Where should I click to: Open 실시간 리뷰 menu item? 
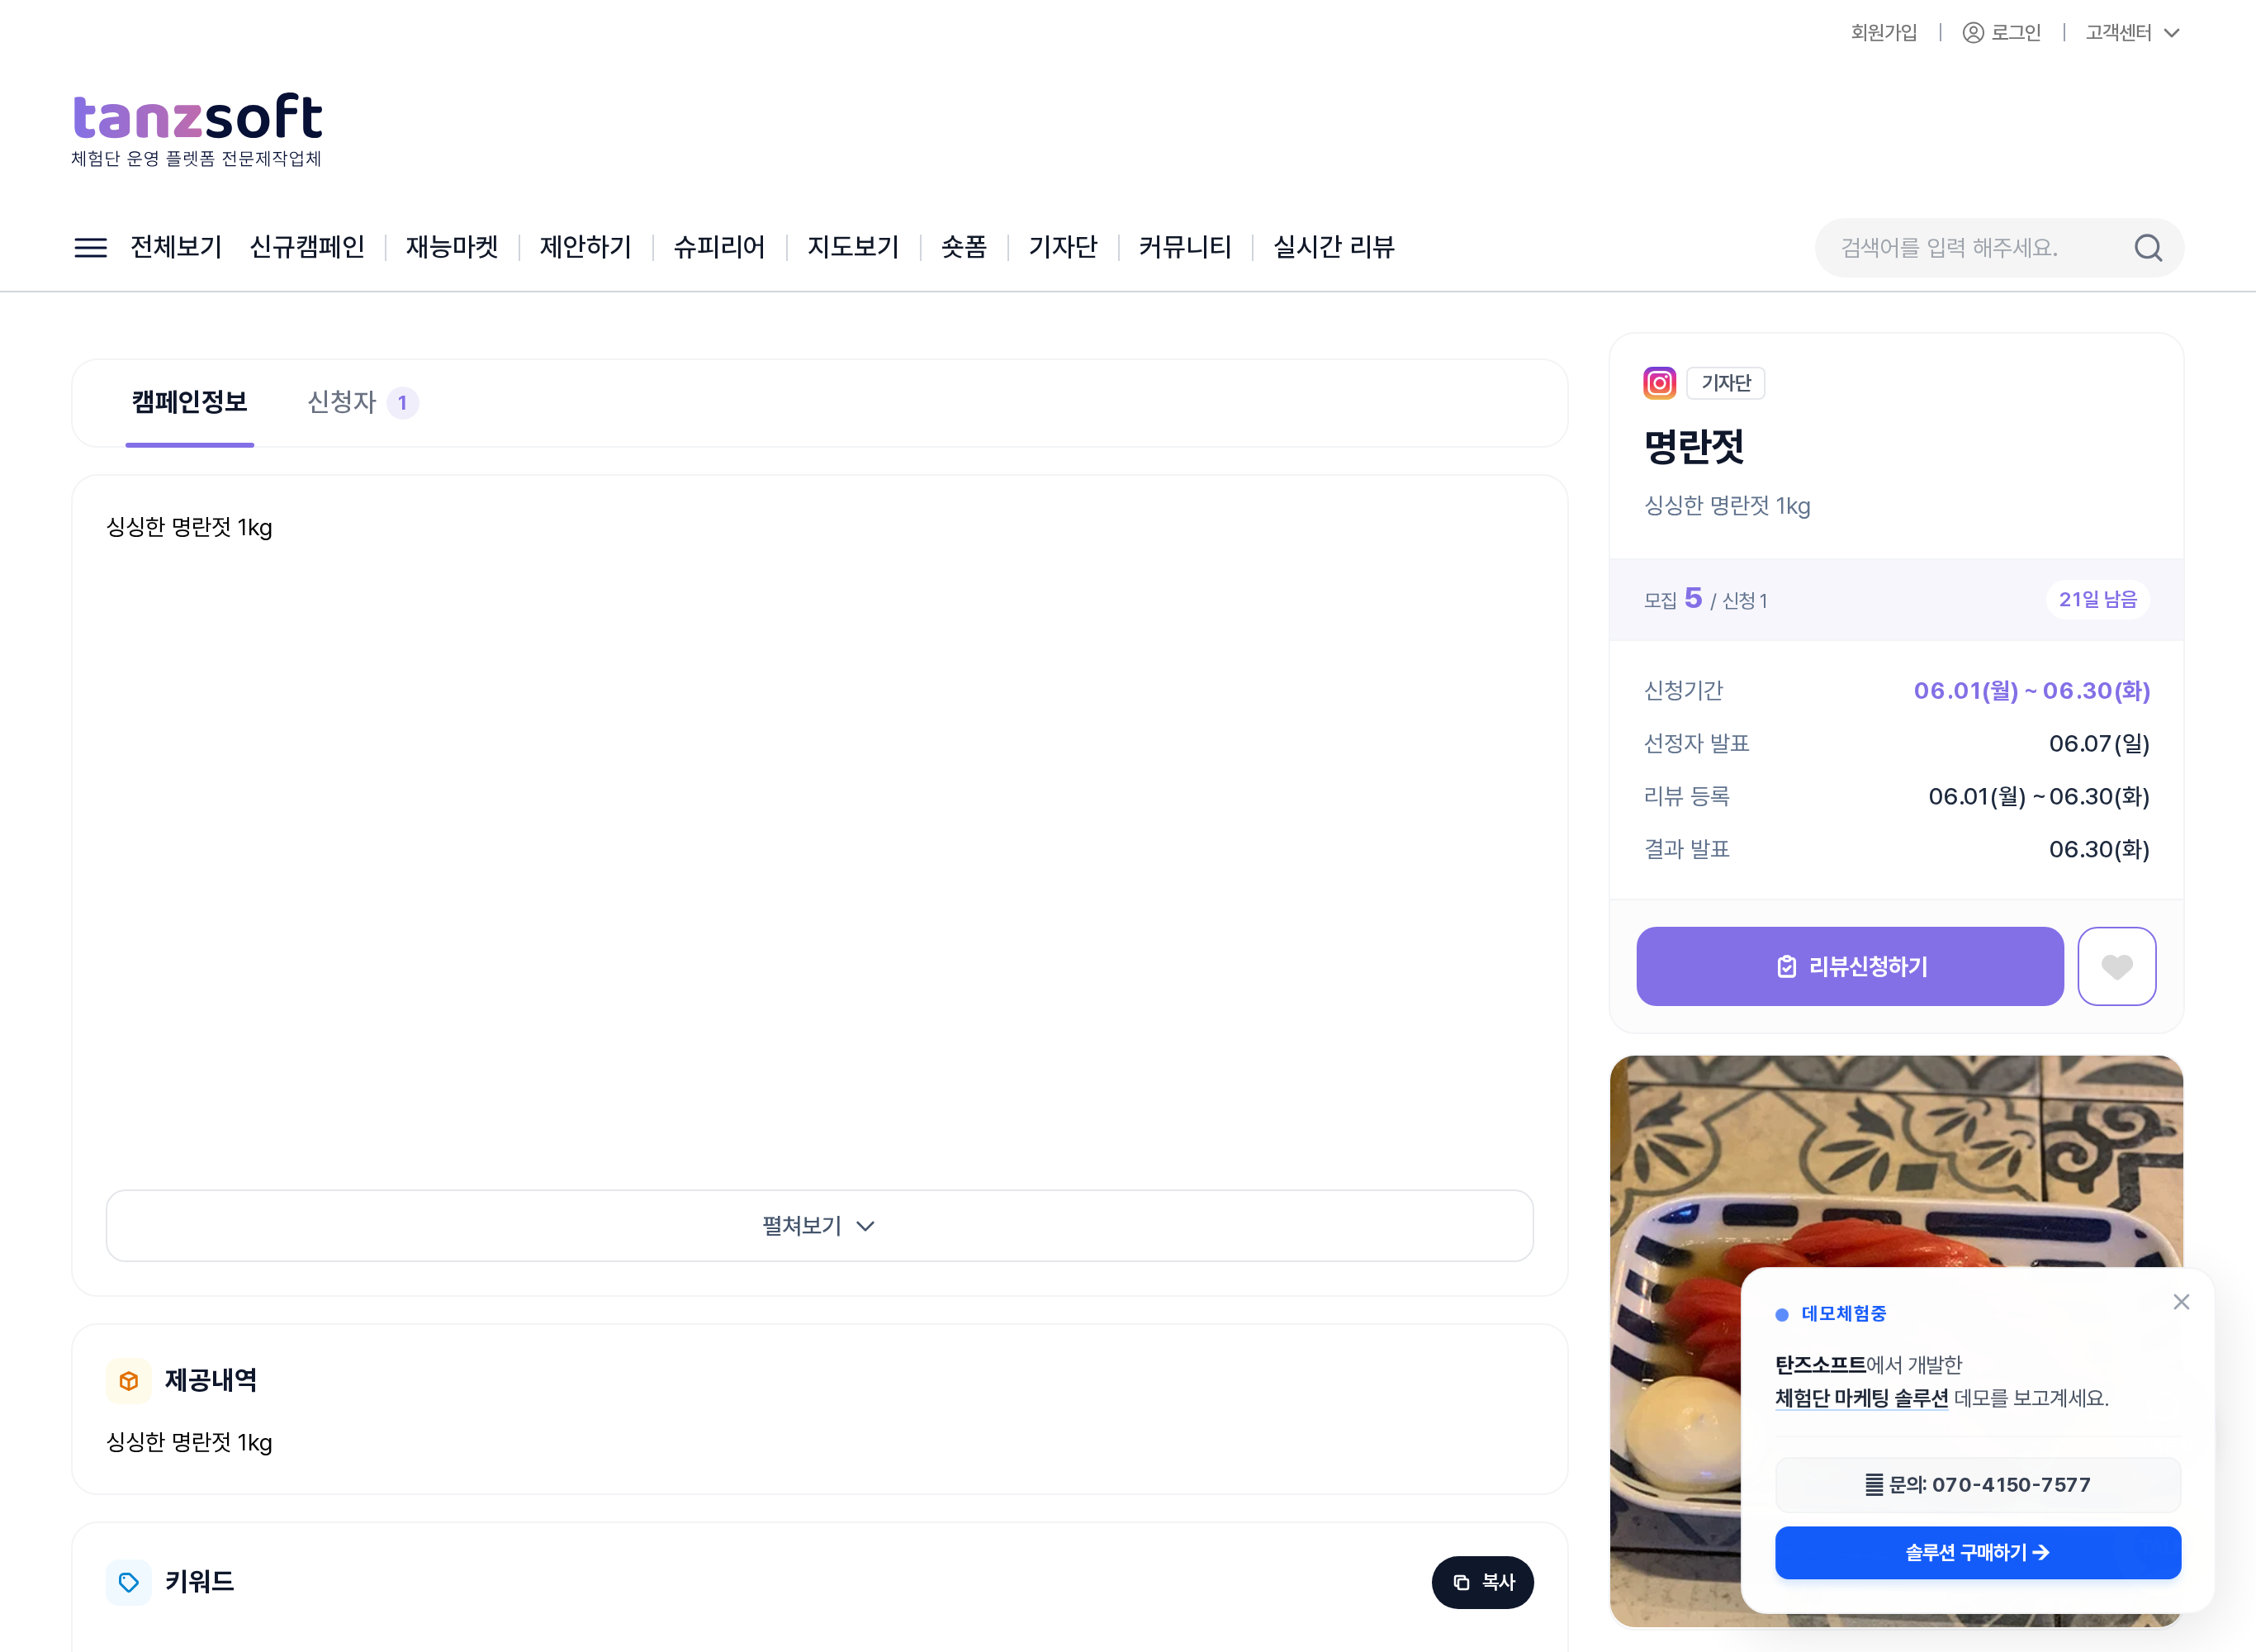(x=1334, y=247)
